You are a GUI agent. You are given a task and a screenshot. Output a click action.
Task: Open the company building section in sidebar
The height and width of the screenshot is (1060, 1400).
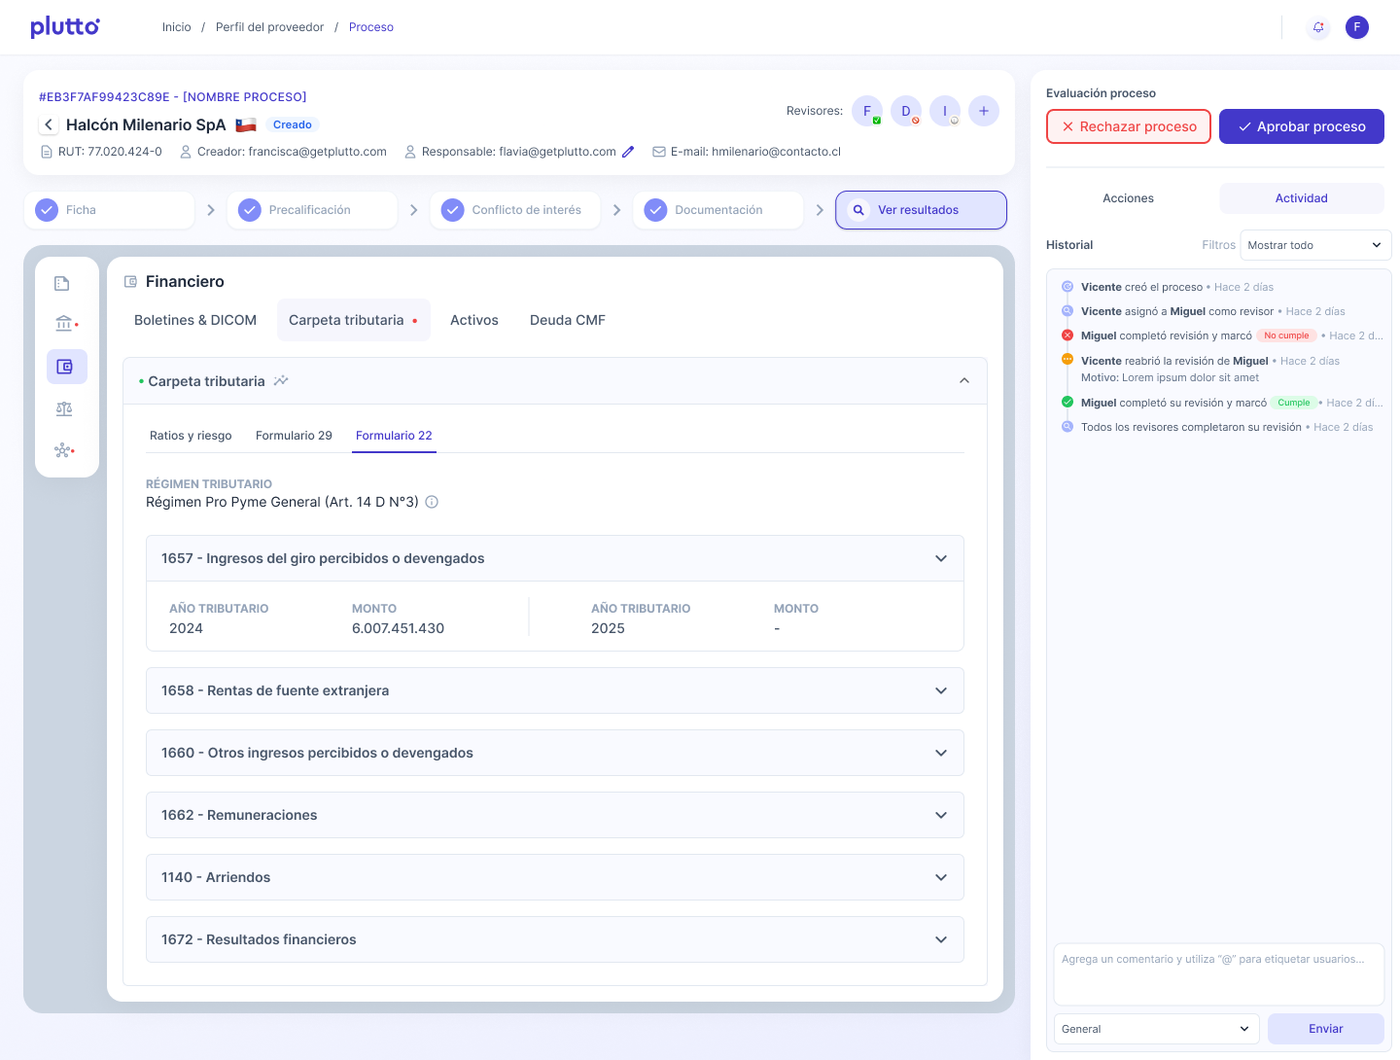[62, 284]
